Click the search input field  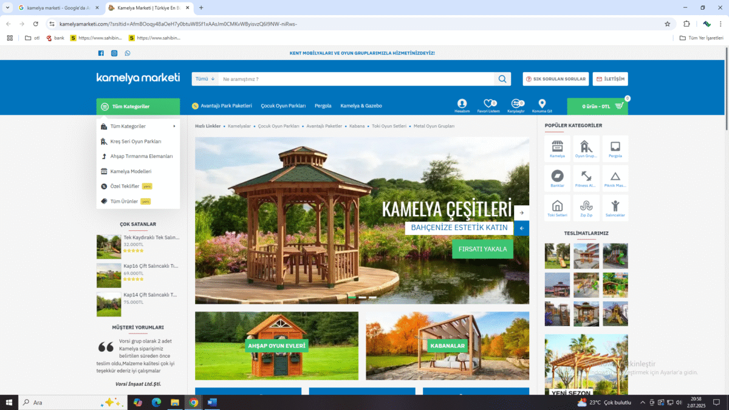(x=355, y=79)
